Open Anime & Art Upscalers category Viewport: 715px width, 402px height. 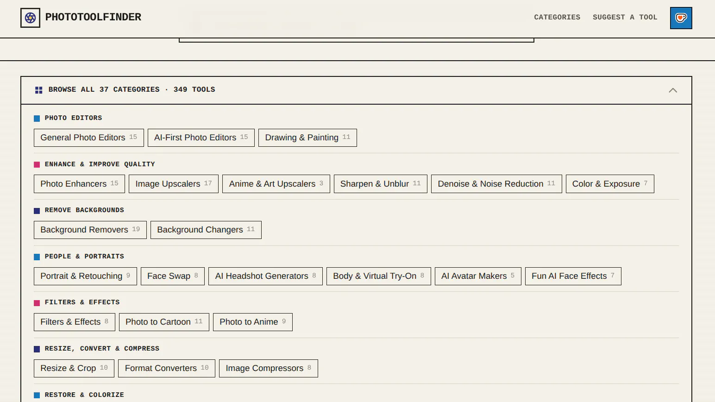point(276,184)
